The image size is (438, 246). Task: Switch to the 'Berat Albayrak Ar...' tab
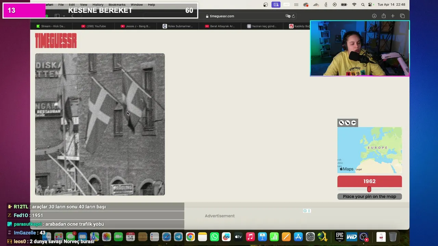click(220, 26)
